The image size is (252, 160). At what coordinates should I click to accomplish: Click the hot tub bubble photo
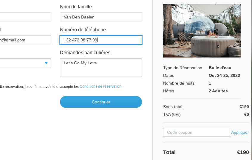(x=202, y=30)
